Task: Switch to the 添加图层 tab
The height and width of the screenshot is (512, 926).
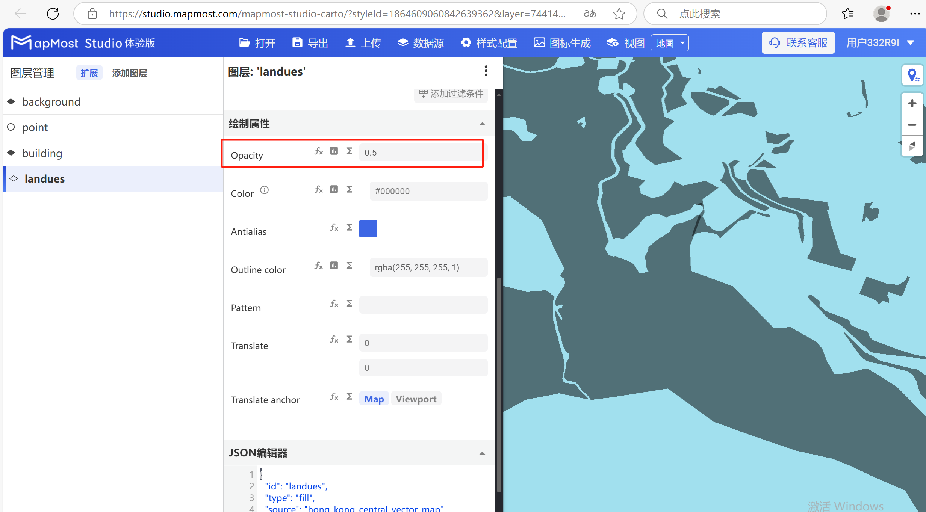Action: 130,73
